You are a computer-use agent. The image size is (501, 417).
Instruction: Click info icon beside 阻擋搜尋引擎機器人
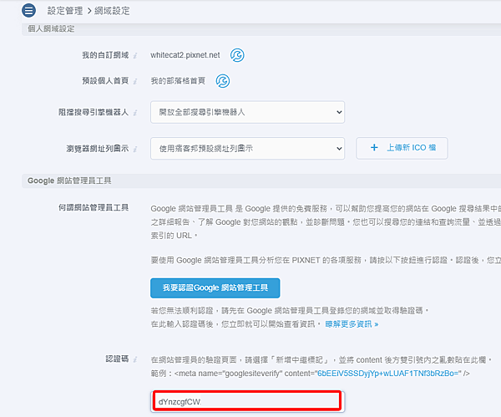click(135, 113)
